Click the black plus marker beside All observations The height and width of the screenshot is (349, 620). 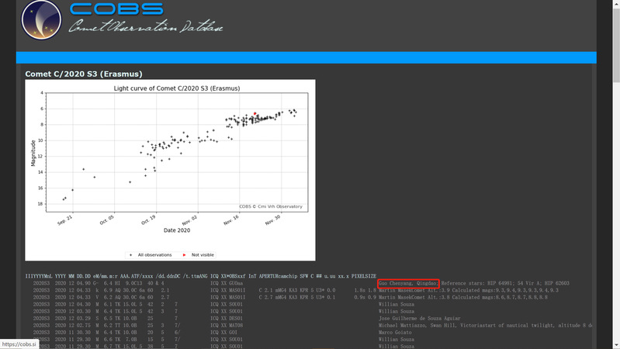coord(130,254)
